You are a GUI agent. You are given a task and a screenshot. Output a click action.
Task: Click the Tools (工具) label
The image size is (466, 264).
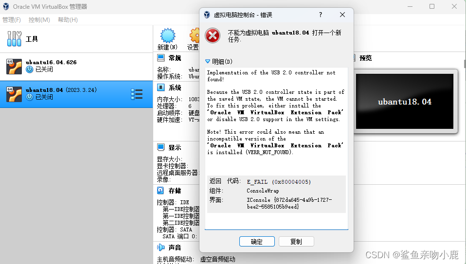pyautogui.click(x=32, y=39)
